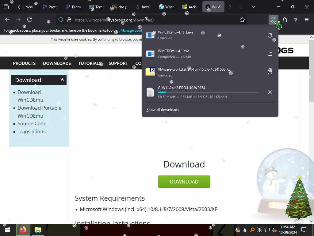Select the G-W11.24H2.PRO.U10.WPE64 download entry

tap(203, 92)
